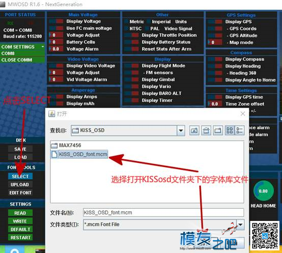Click SELECT under font tools
The image size is (282, 253).
click(x=20, y=176)
